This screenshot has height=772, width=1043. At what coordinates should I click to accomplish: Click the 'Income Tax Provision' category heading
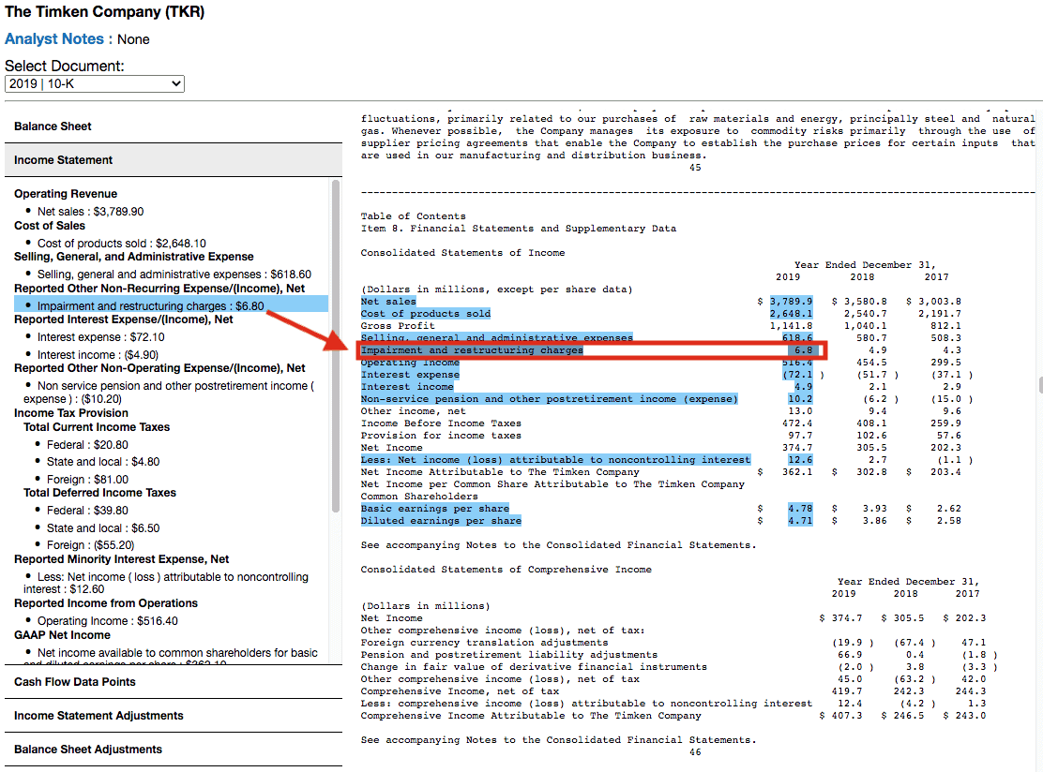point(71,412)
